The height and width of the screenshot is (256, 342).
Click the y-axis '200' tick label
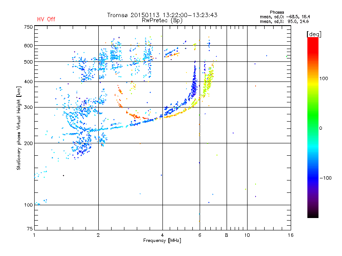pos(28,143)
